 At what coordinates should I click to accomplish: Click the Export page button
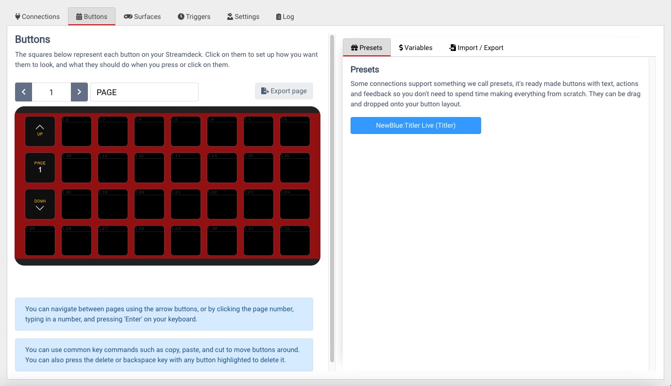pos(284,91)
